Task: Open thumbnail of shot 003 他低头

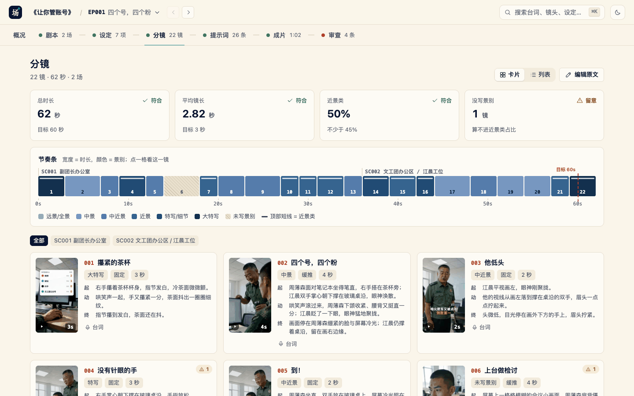Action: click(444, 295)
